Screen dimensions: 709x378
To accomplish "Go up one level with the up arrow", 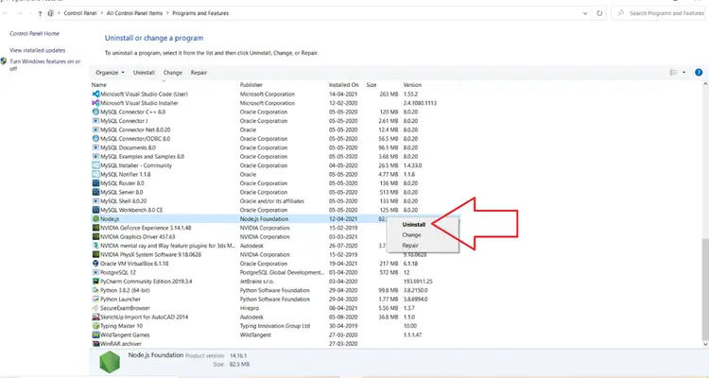I will [40, 13].
